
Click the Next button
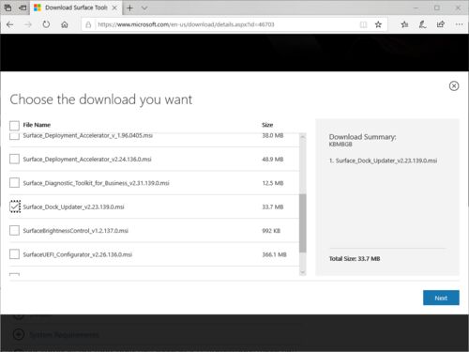441,298
